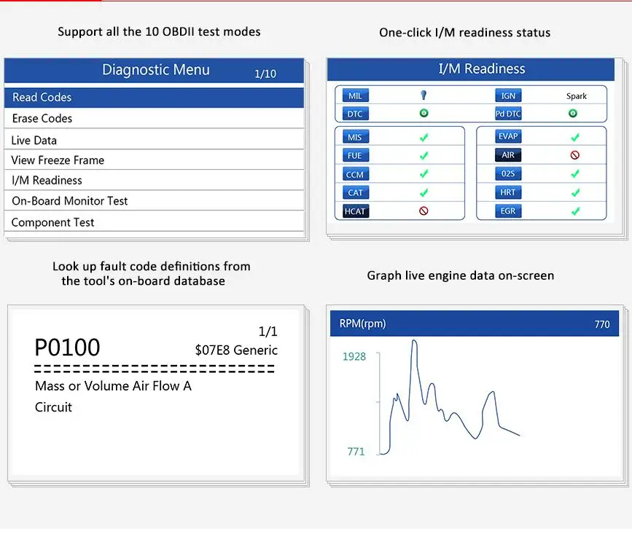
Task: Click 'Graph live engine data on-screen' caption
Action: 461,275
